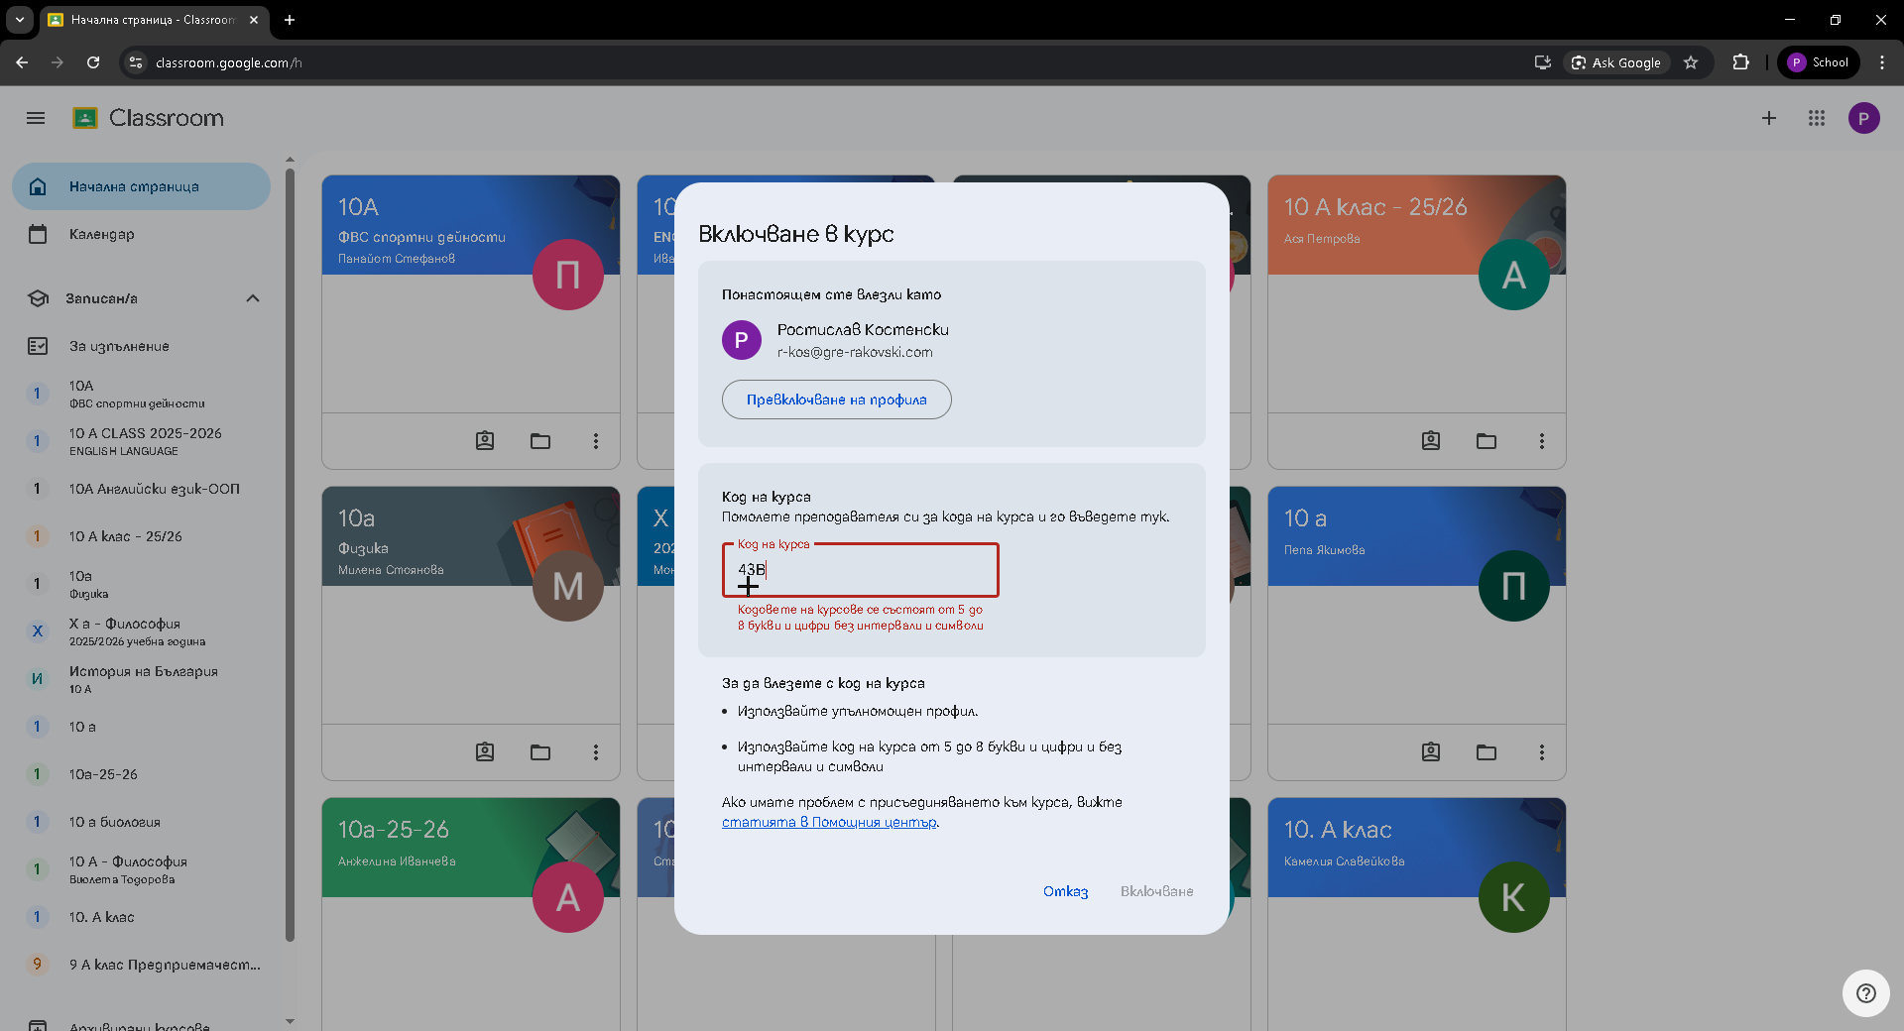This screenshot has width=1904, height=1031.
Task: Click Превключване на профила button
Action: pyautogui.click(x=836, y=400)
